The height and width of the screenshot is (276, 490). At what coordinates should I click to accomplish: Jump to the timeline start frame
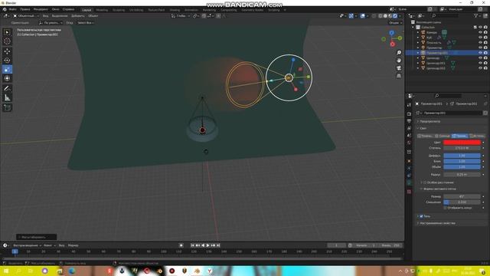click(192, 245)
